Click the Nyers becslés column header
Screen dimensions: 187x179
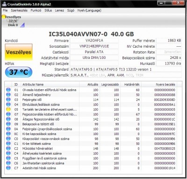pyautogui.click(x=159, y=85)
